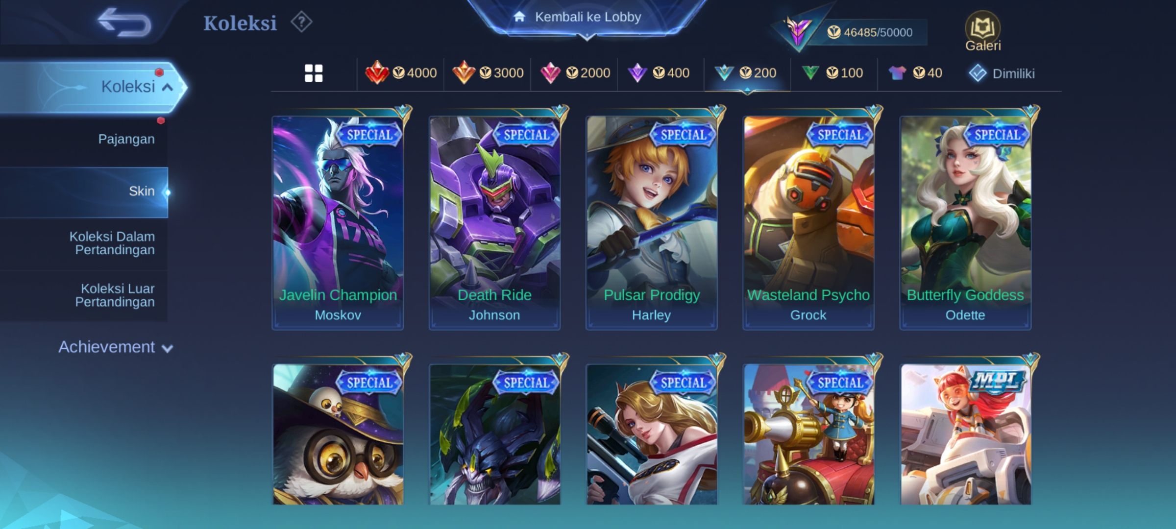The height and width of the screenshot is (529, 1176).
Task: Select the green 100 tier filter
Action: (x=832, y=73)
